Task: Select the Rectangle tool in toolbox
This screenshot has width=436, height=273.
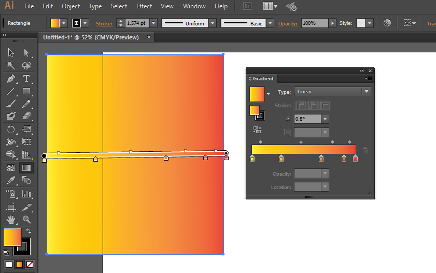Action: point(26,91)
